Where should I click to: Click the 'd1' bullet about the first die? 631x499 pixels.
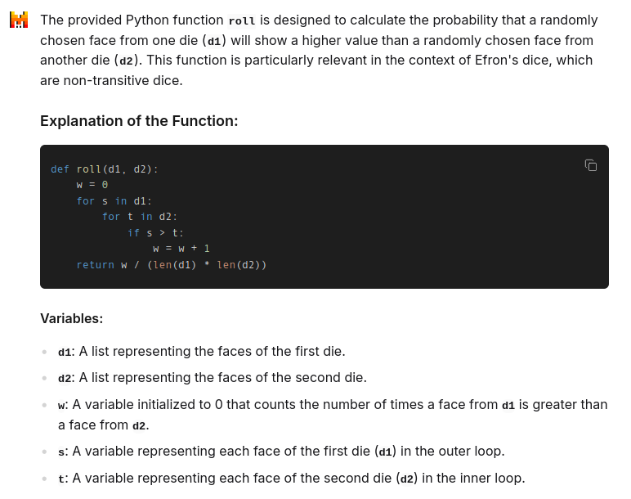[202, 352]
